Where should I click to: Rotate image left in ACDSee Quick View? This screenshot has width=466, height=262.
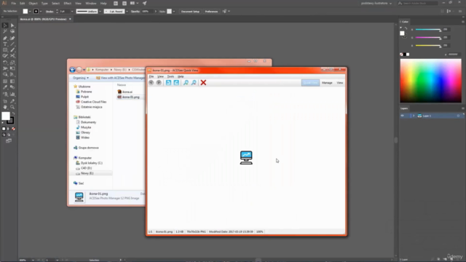tap(168, 82)
